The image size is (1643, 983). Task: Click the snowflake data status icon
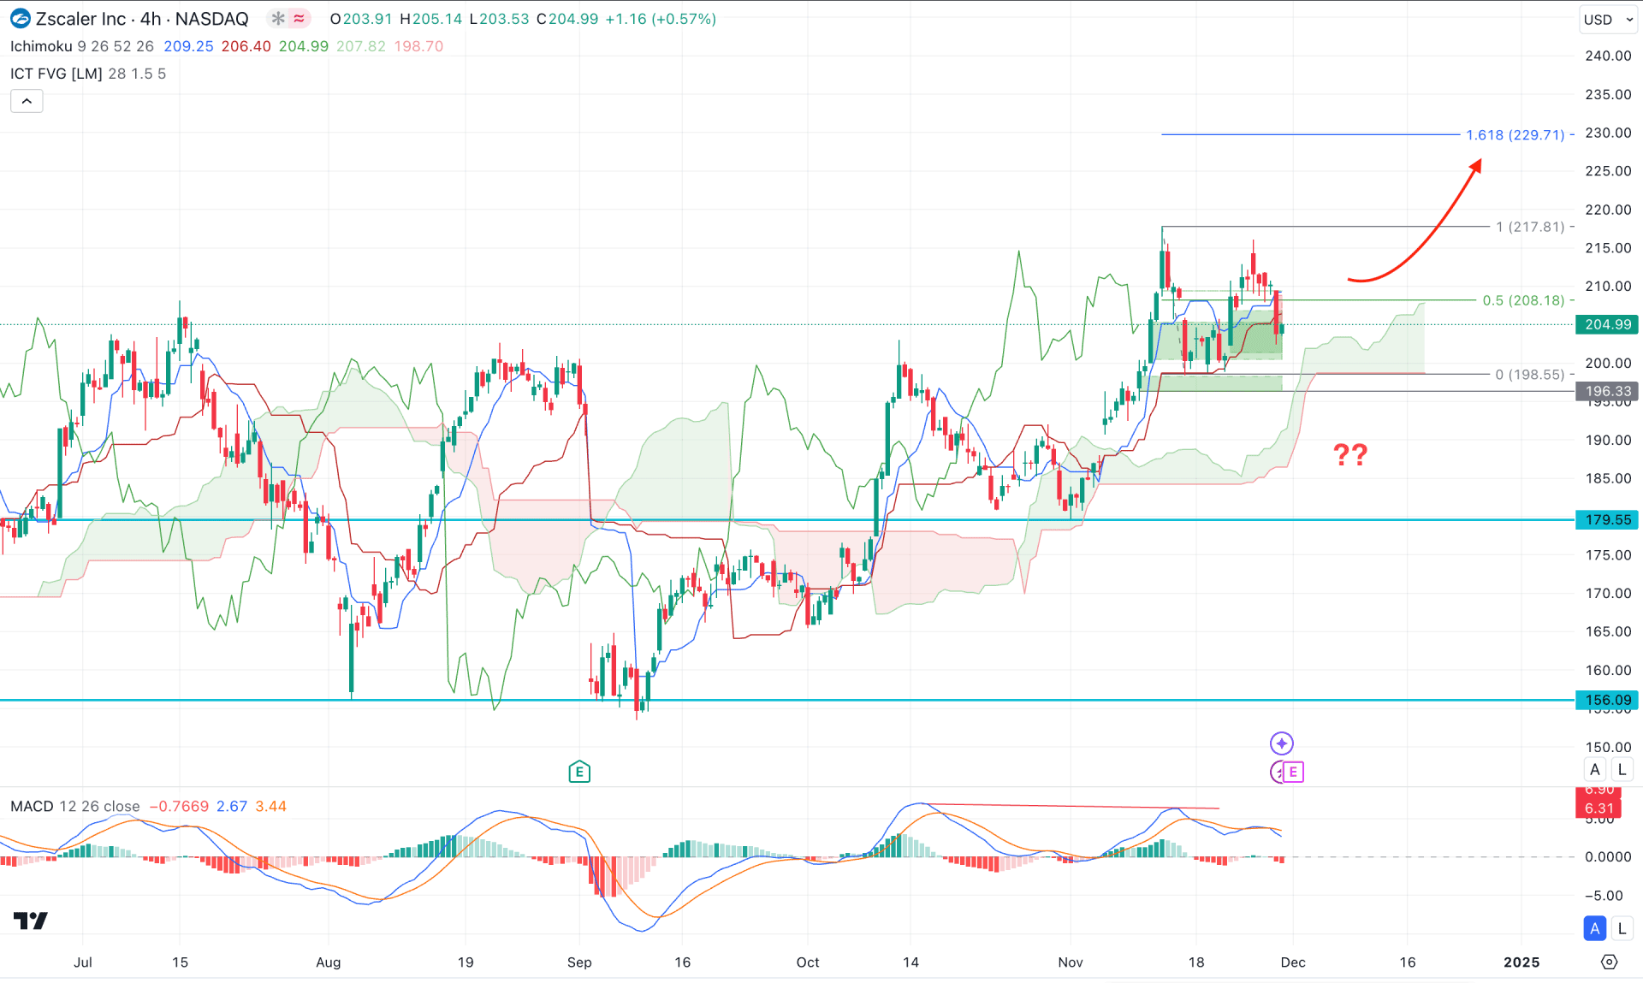pyautogui.click(x=277, y=18)
